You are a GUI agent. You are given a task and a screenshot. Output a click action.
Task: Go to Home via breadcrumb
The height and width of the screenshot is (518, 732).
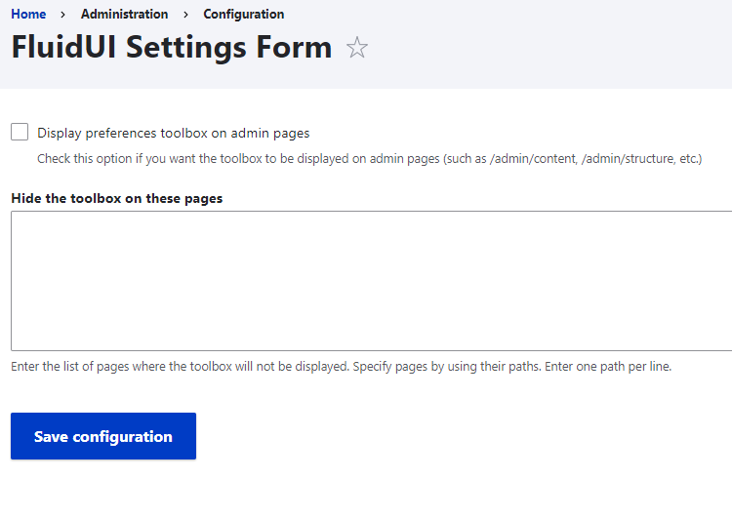[28, 14]
